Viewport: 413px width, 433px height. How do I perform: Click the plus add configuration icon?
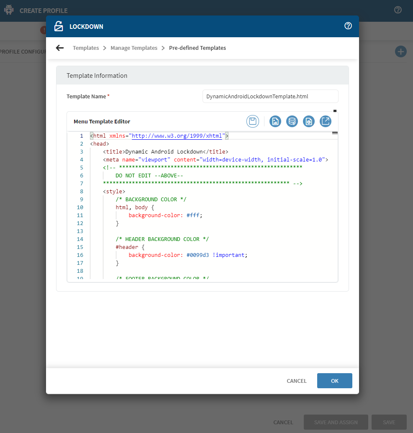pos(400,51)
